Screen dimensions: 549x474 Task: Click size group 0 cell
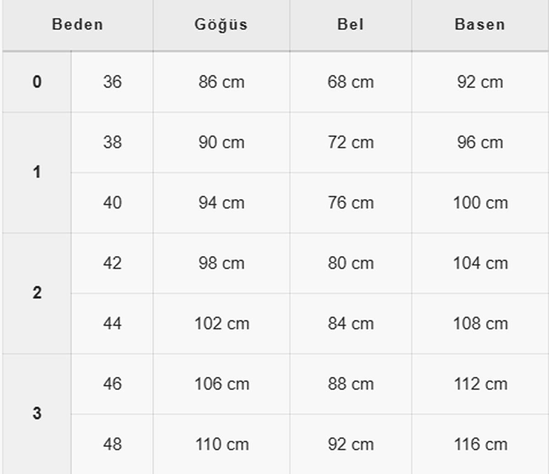pyautogui.click(x=37, y=82)
